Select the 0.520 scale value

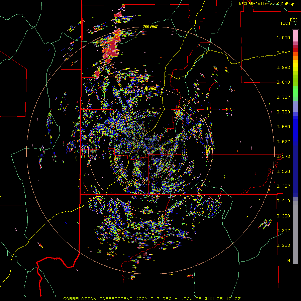[283, 172]
